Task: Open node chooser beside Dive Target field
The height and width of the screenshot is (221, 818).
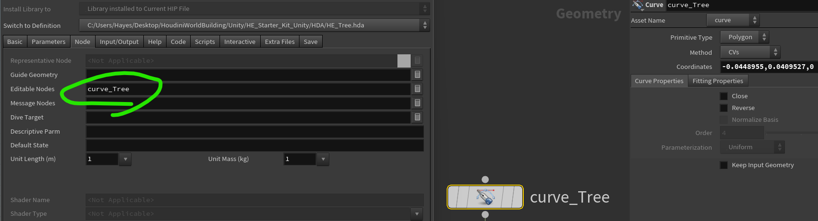Action: coord(417,117)
